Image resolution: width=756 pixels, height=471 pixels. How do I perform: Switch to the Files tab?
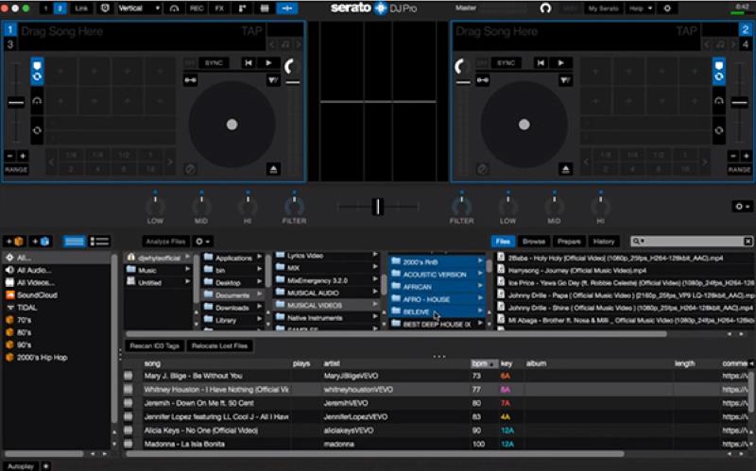coord(503,242)
